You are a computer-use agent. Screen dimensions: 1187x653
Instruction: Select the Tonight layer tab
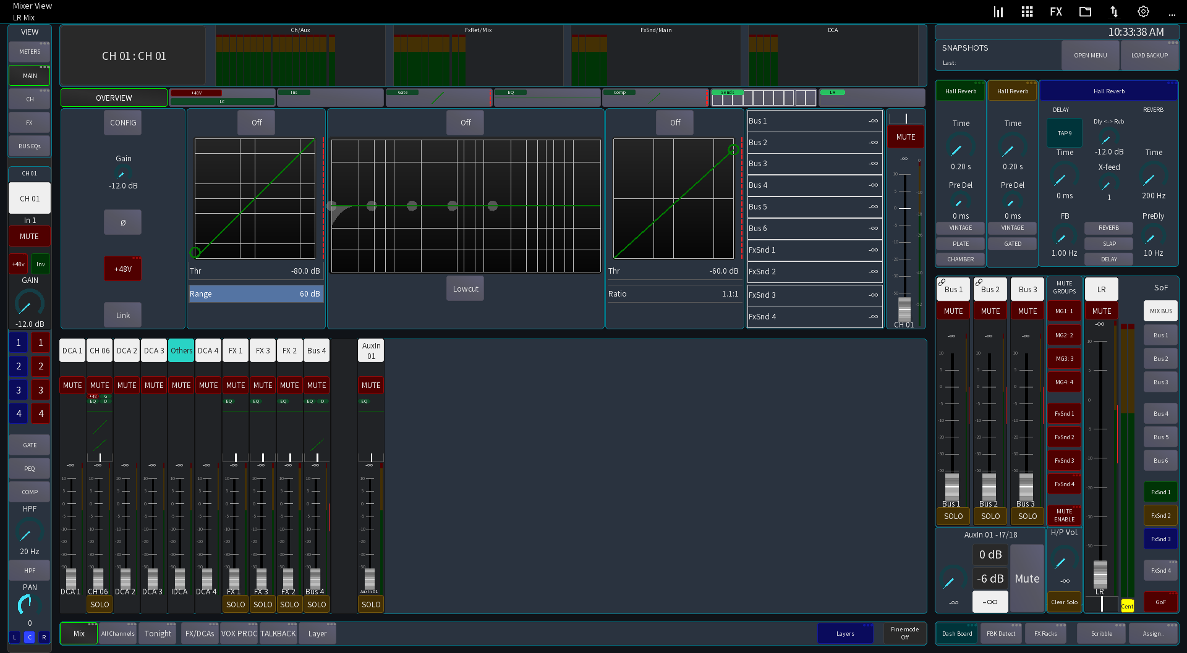(x=157, y=633)
